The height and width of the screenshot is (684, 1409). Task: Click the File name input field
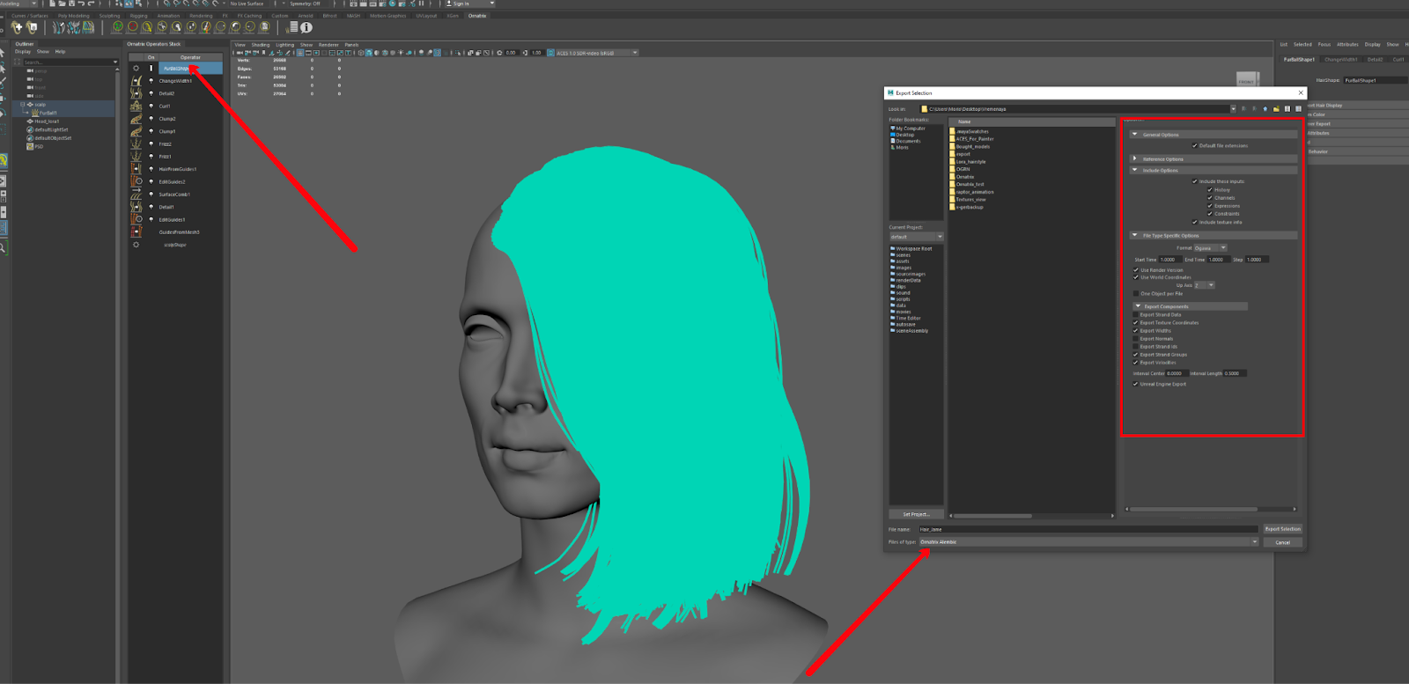tap(1088, 529)
